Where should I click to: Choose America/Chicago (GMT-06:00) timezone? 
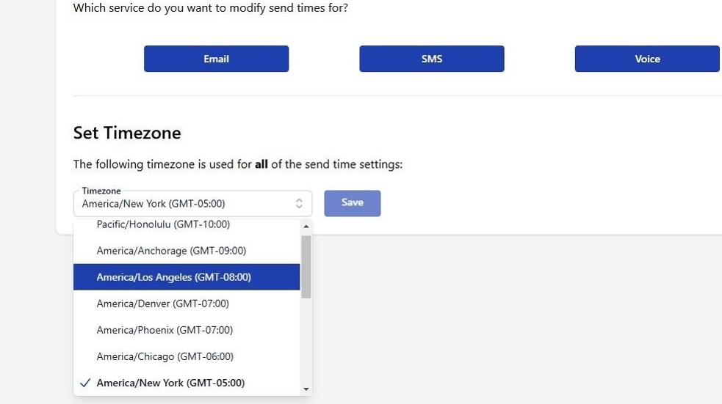click(165, 356)
